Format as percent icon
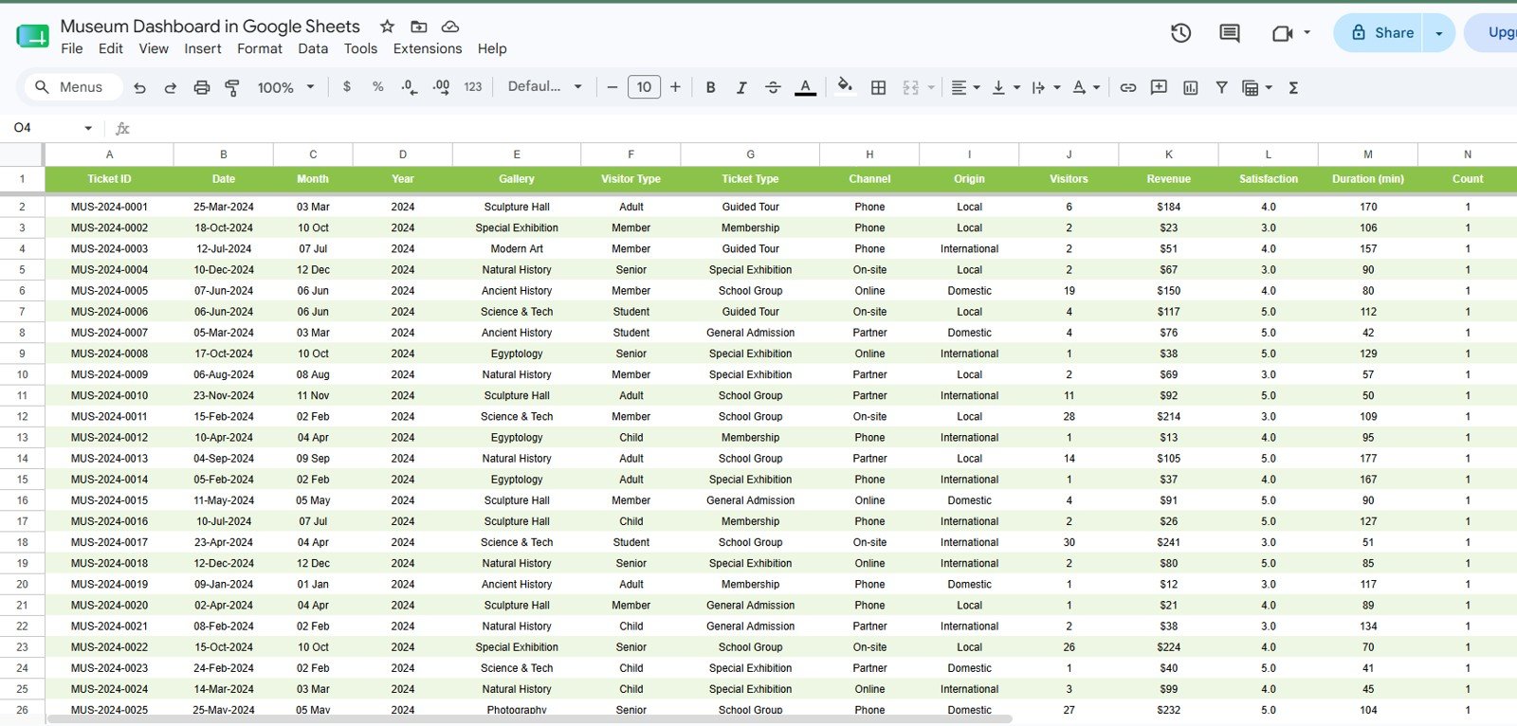 point(378,86)
